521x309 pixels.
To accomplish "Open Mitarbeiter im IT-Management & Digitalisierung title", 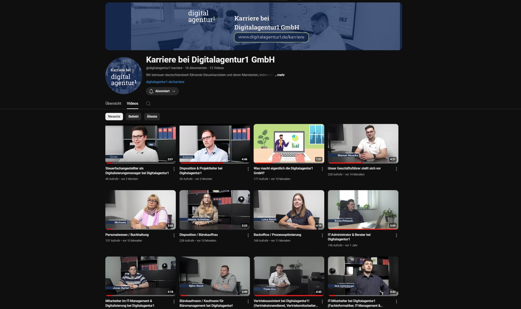I will 130,303.
